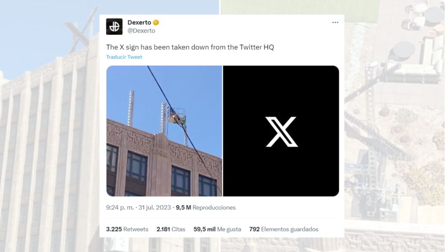The height and width of the screenshot is (252, 445).
Task: Click the Traducir Tweet link
Action: tap(124, 57)
